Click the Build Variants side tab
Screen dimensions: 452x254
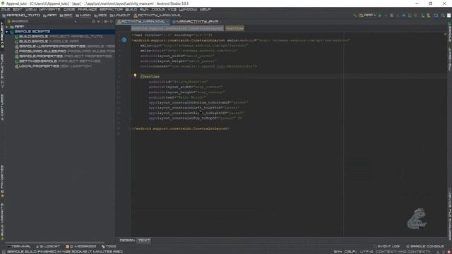pyautogui.click(x=2, y=222)
